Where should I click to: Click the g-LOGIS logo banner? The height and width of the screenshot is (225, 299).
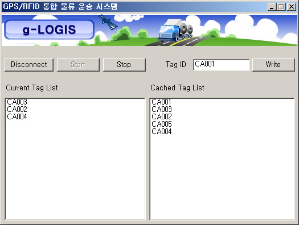pyautogui.click(x=49, y=30)
